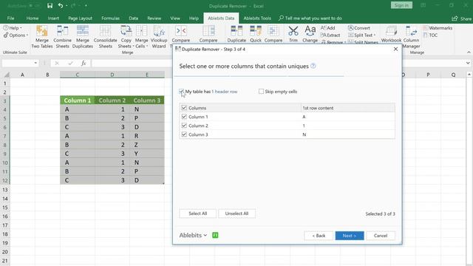Viewport: 473px width, 266px height.
Task: Switch to the Home tab
Action: click(x=33, y=18)
